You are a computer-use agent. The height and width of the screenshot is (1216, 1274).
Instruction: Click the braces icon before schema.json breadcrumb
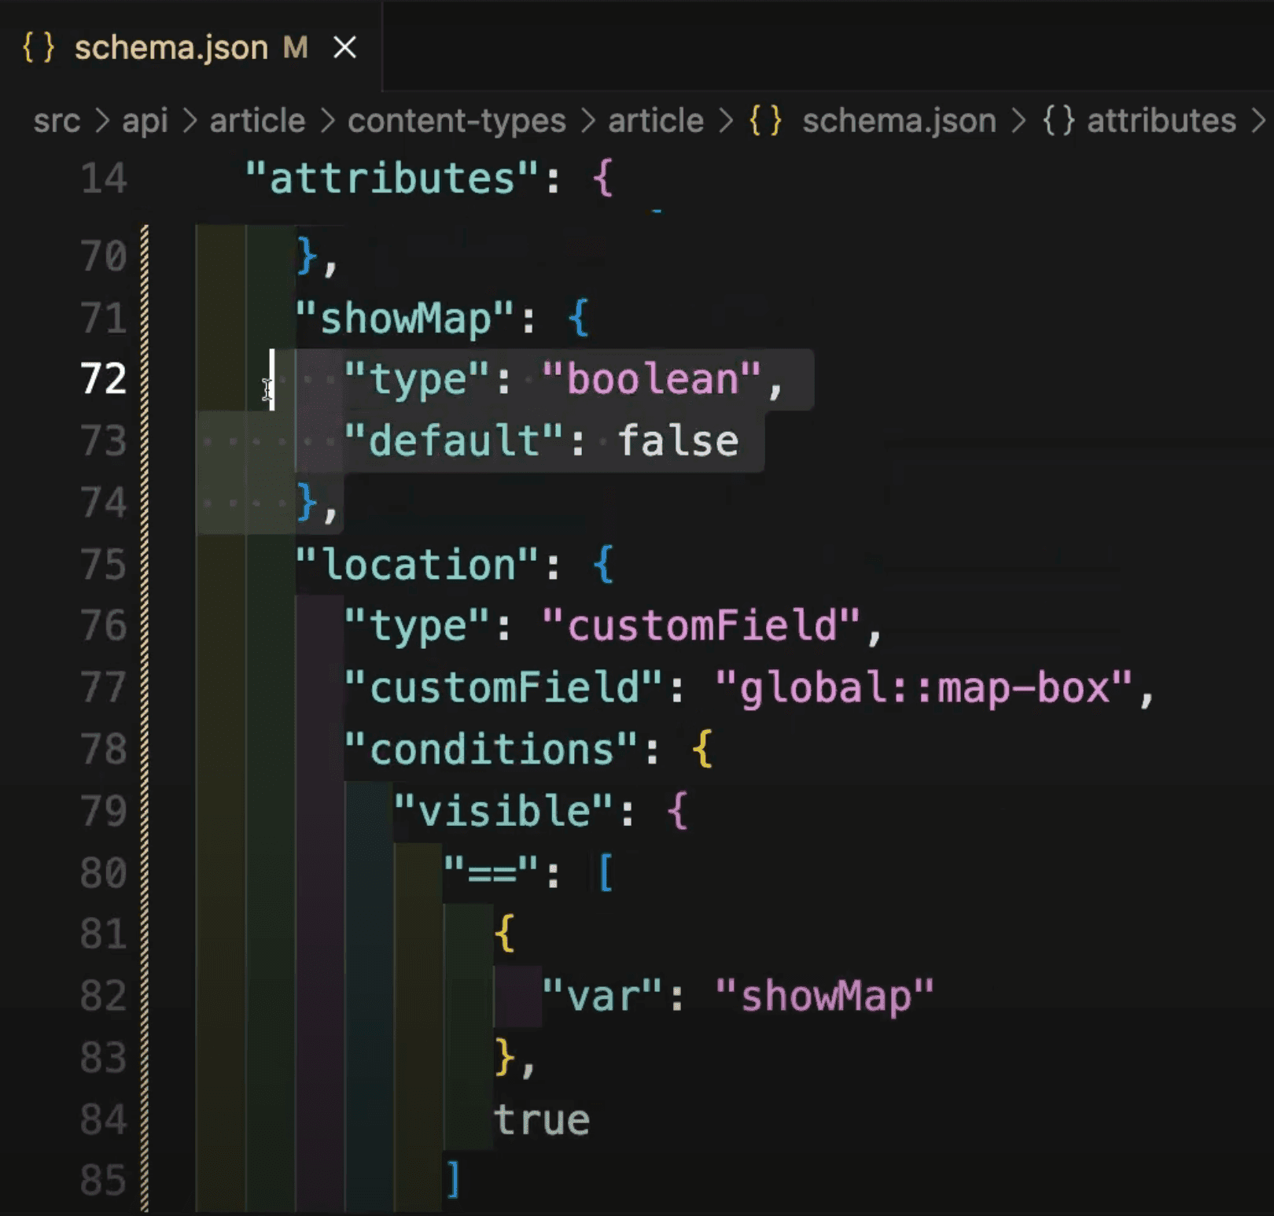765,121
